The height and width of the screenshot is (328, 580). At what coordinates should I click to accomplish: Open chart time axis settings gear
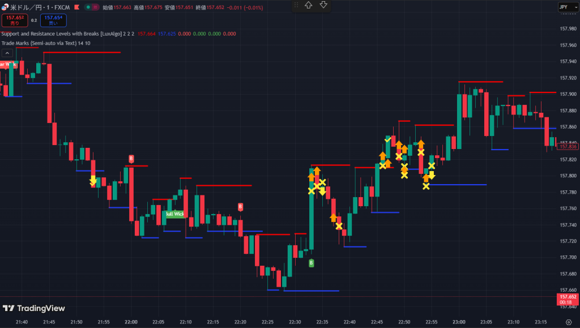click(x=568, y=322)
